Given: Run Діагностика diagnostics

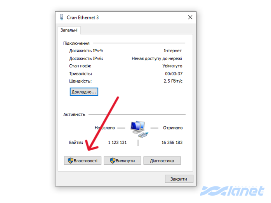Looking at the screenshot, I should pos(162,160).
